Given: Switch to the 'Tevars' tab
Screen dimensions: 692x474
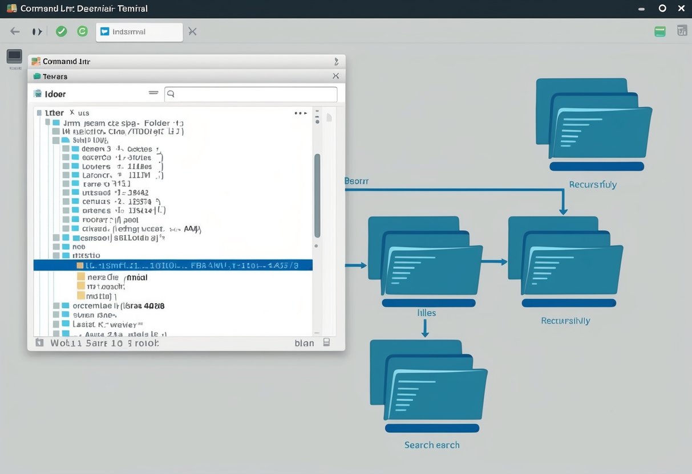Looking at the screenshot, I should point(54,76).
